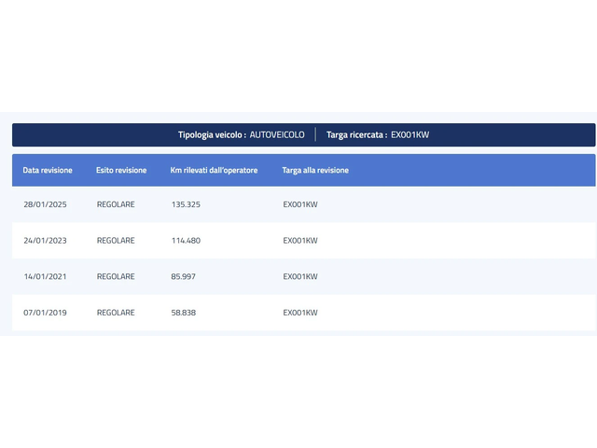Click the Esito revisione column header
597x448 pixels.
(121, 171)
